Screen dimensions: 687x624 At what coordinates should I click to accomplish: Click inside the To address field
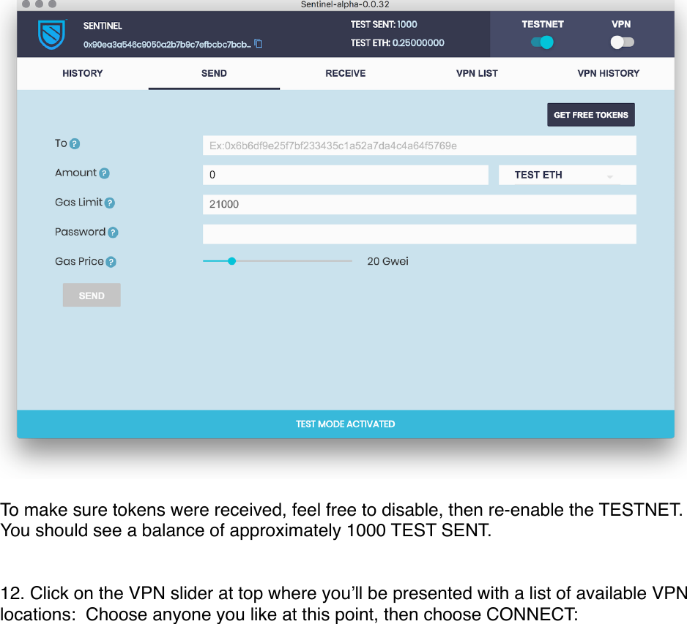[x=419, y=146]
